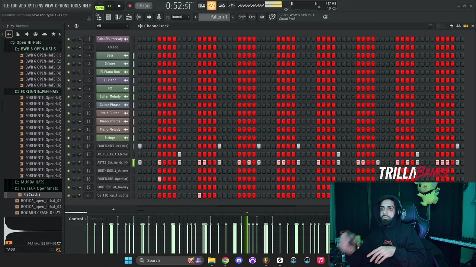Adjust the FX channel panning knob
The image size is (476, 267).
(74, 88)
